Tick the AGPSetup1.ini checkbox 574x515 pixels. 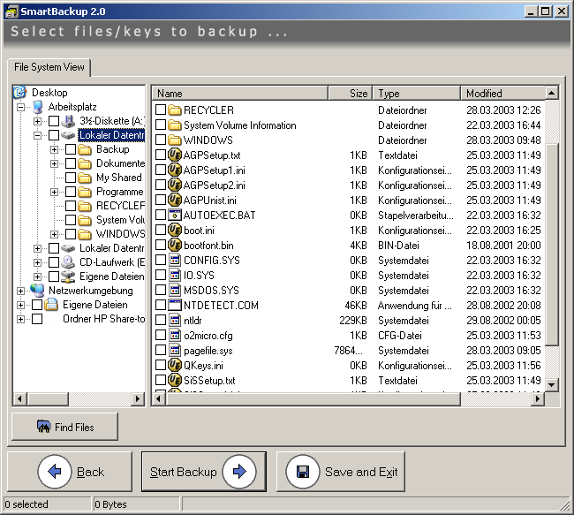click(x=161, y=170)
